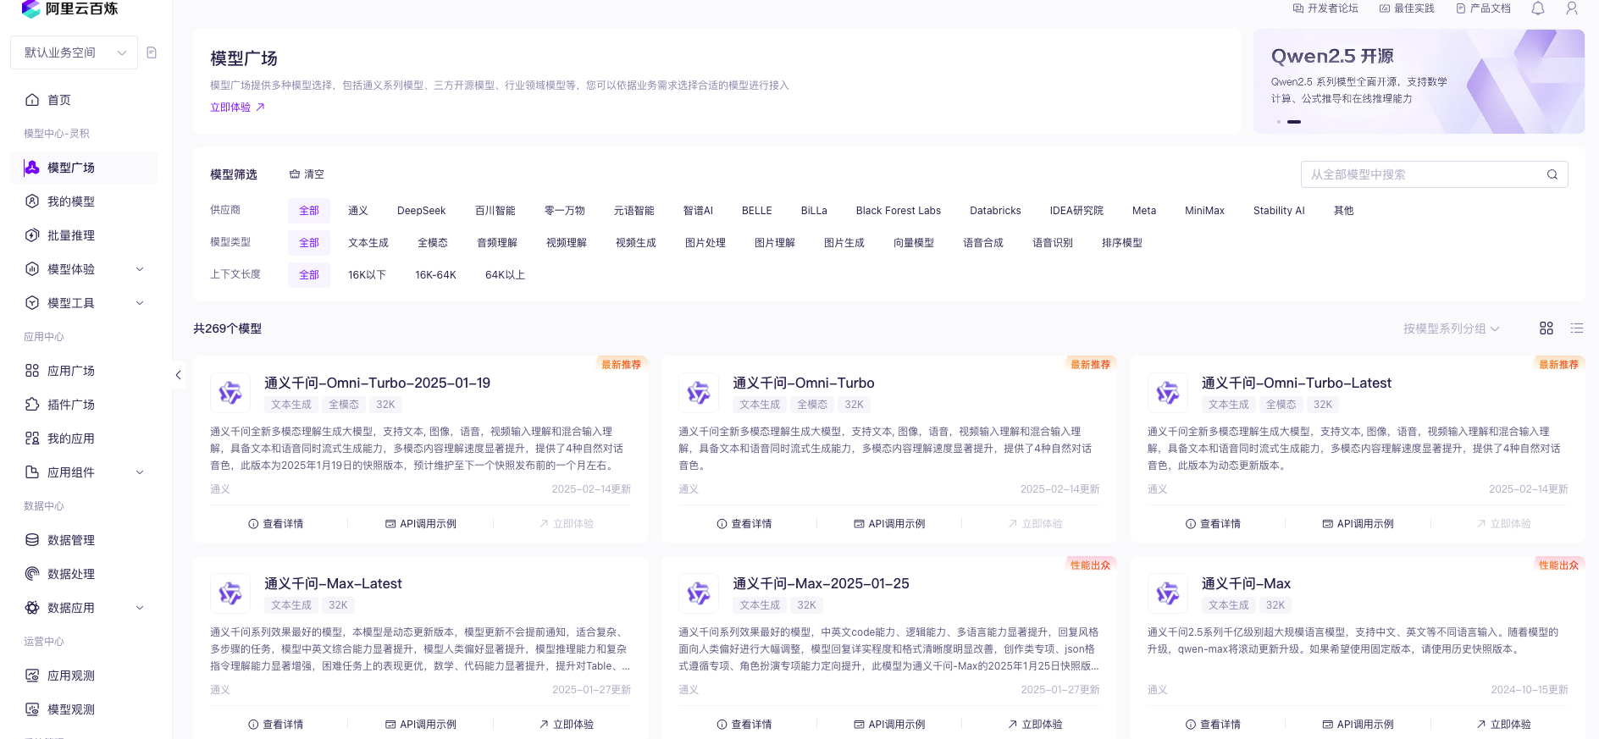The height and width of the screenshot is (739, 1599).
Task: Select 模型广场 in the sidebar
Action: [x=85, y=168]
